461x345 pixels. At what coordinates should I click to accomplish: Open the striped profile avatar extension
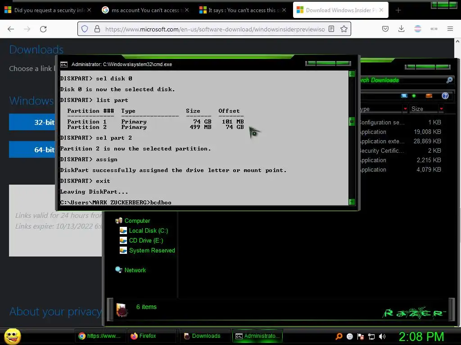coord(417,29)
